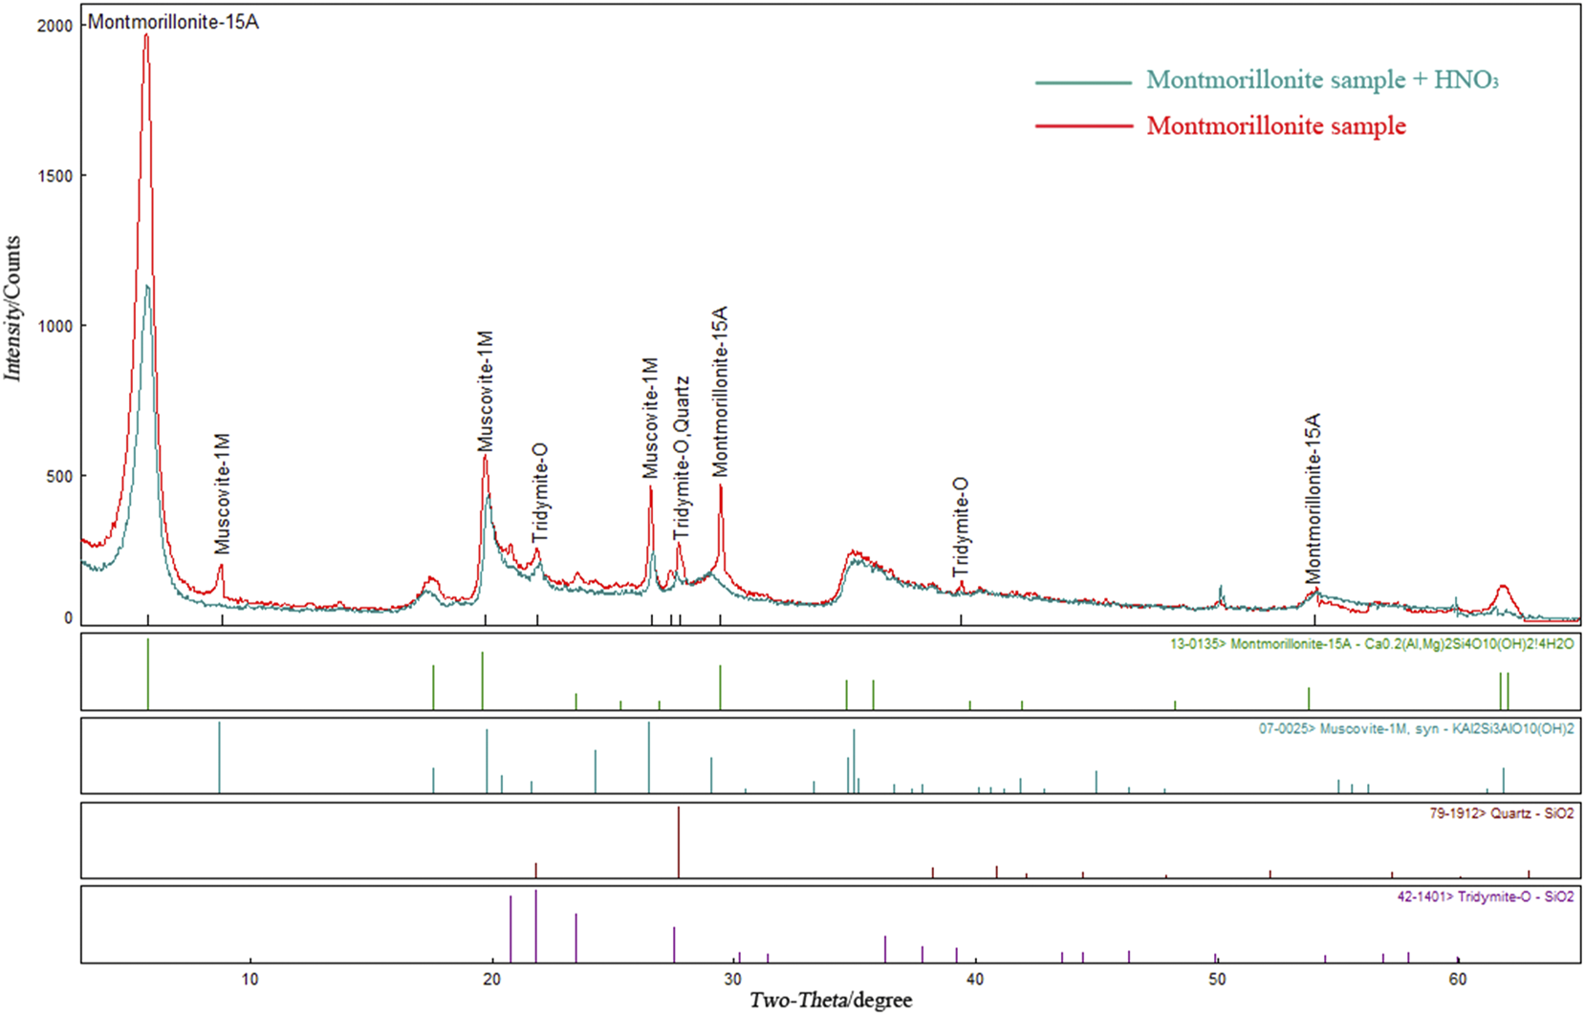The width and height of the screenshot is (1585, 1015).
Task: Select the 07-0025 Muscovite-1M reference pattern label
Action: click(1415, 728)
